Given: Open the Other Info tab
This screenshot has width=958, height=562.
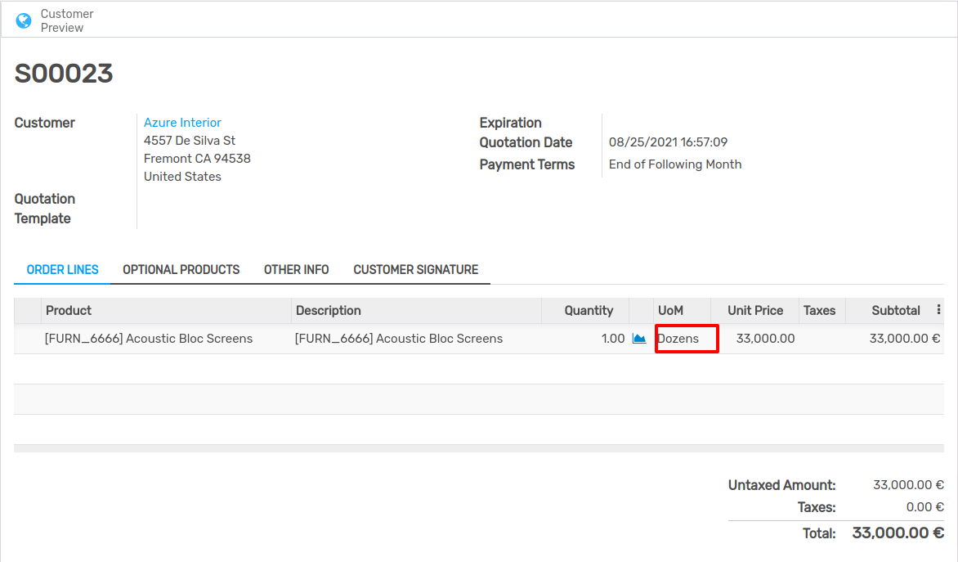Looking at the screenshot, I should click(x=296, y=269).
